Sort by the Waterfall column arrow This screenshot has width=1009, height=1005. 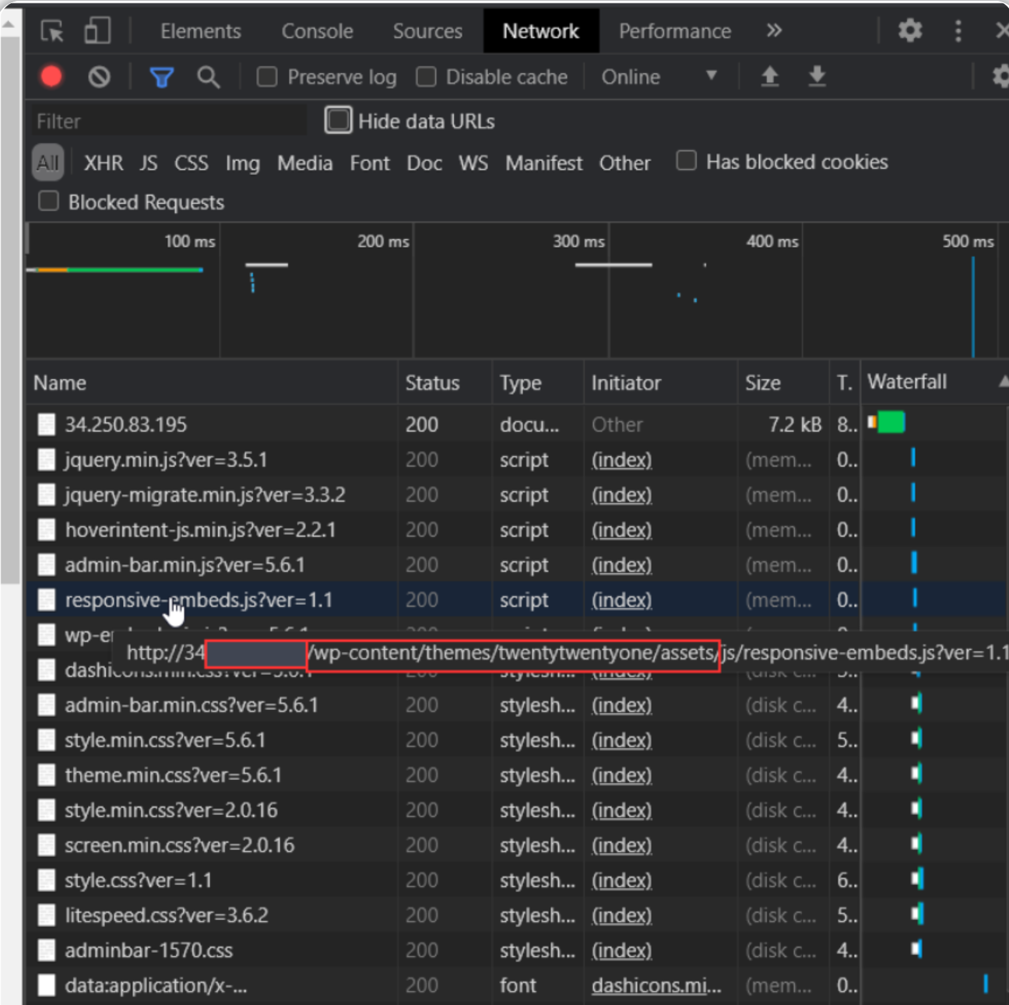pos(1004,381)
